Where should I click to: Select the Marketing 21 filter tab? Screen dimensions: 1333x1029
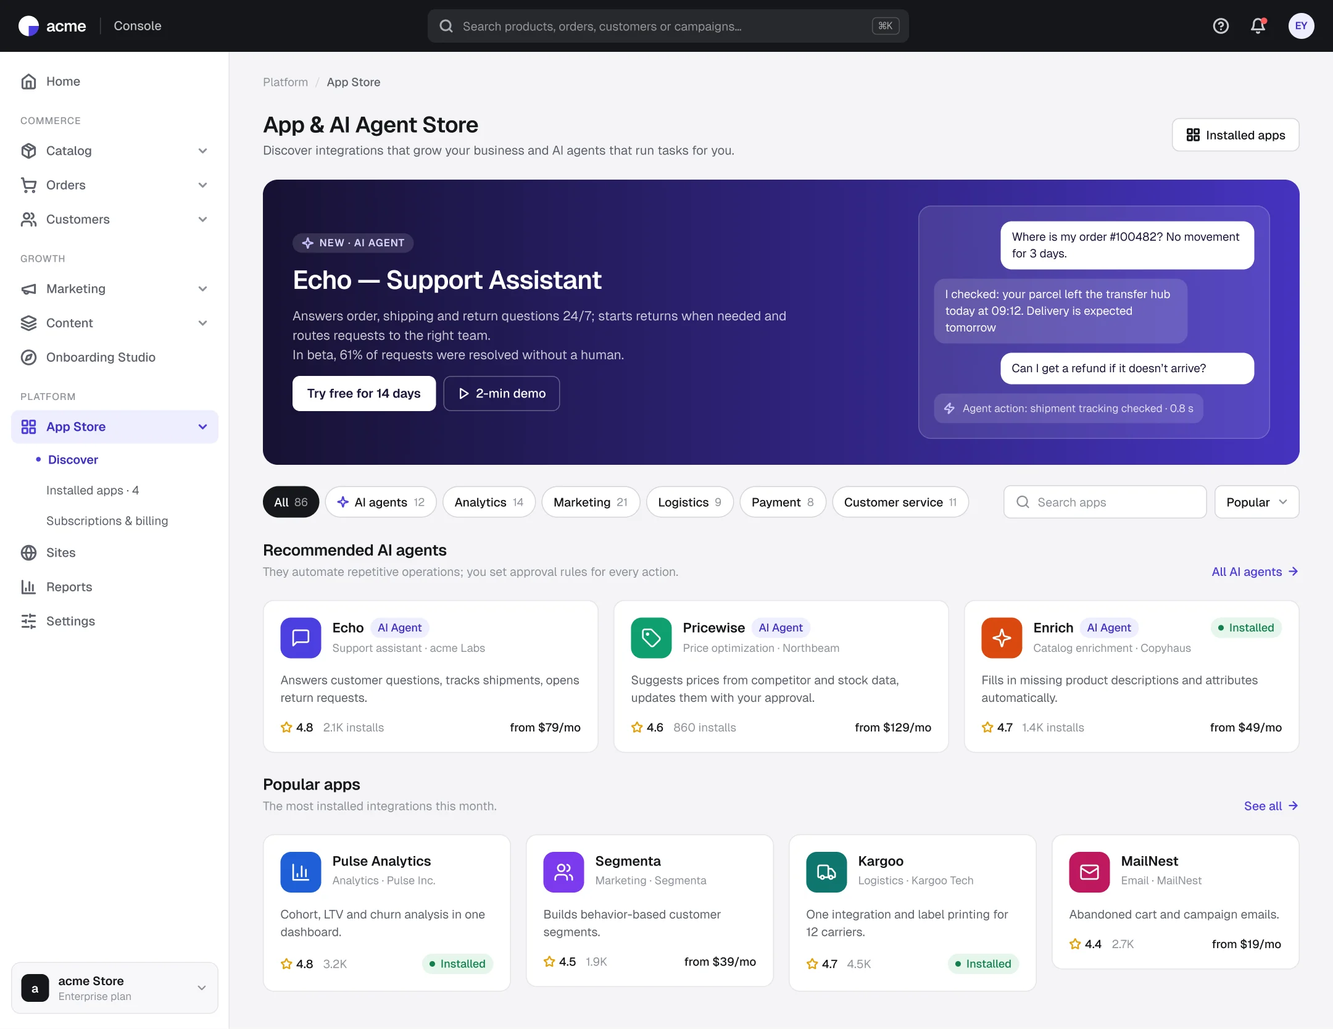pos(591,502)
